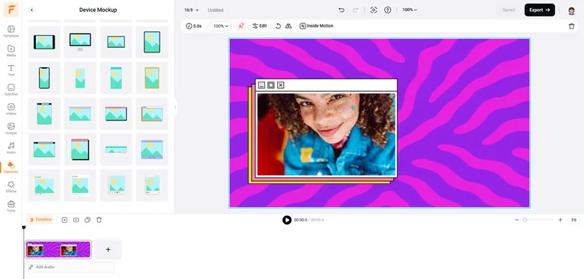The image size is (584, 279).
Task: Zoom out the timeline with minus
Action: [x=517, y=220]
